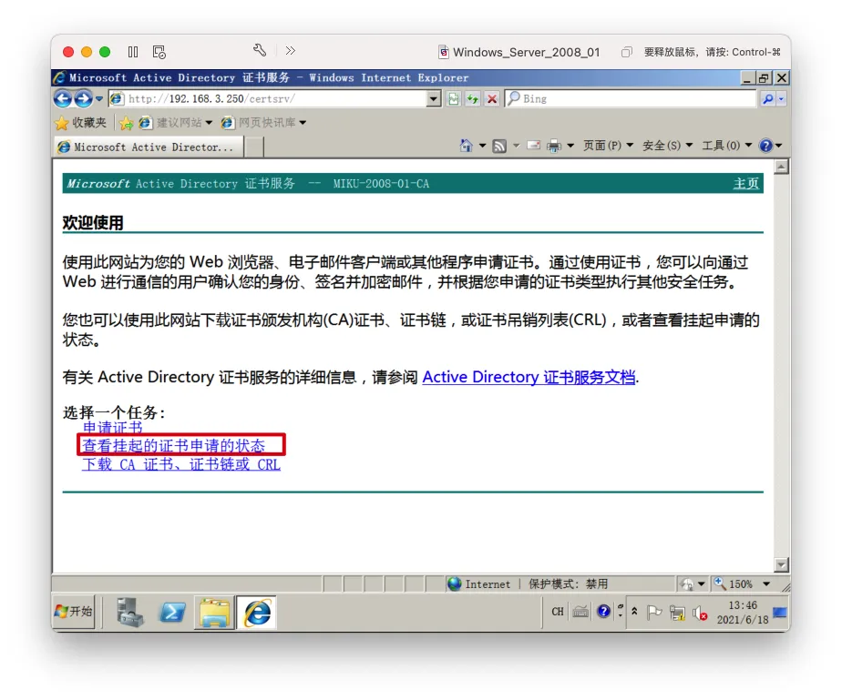
Task: Open the 安全(S) menu
Action: coord(667,146)
